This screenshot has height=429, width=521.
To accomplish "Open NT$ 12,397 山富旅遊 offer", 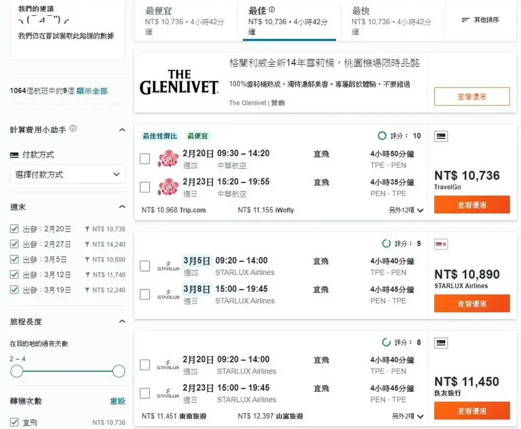I will [x=270, y=416].
